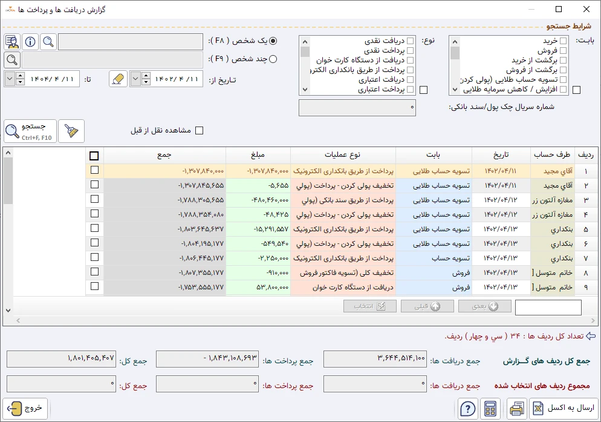The height and width of the screenshot is (422, 601).
Task: Click the ارسال به اکسل export button
Action: tap(564, 409)
